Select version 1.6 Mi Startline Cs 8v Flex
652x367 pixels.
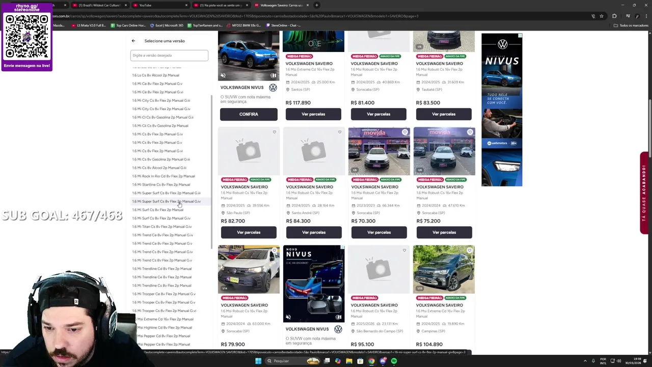pos(161,185)
